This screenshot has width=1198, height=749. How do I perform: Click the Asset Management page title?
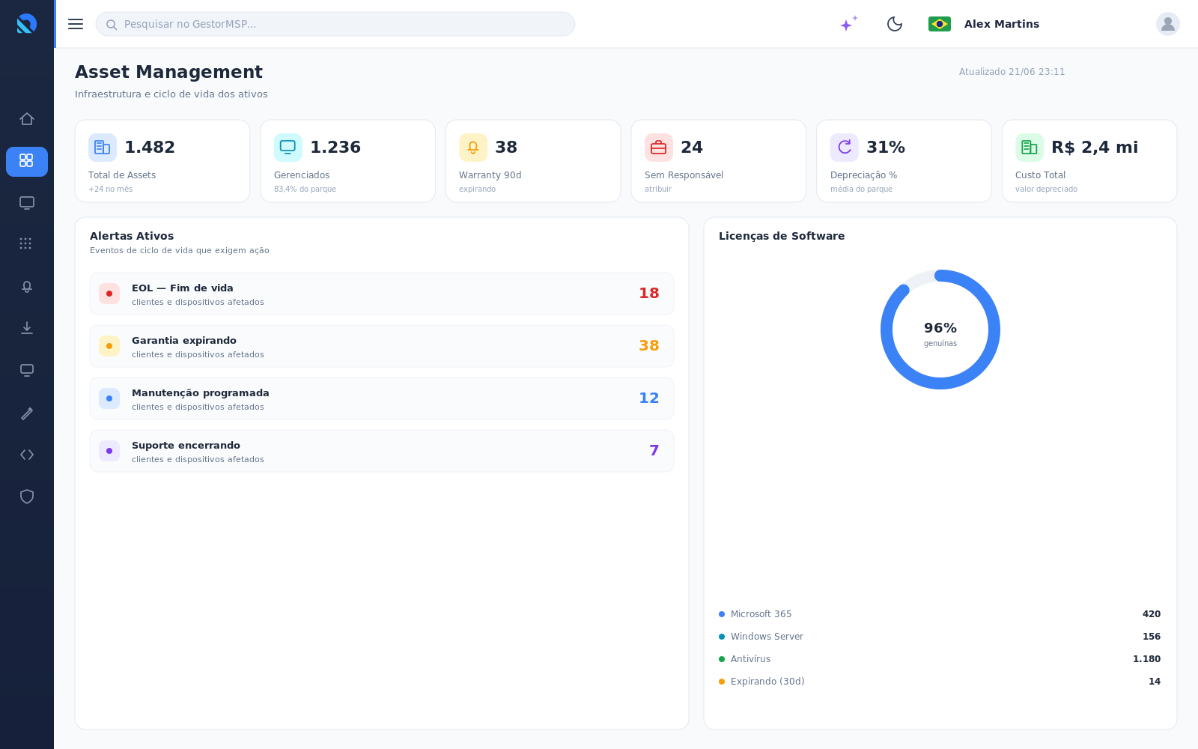[168, 72]
